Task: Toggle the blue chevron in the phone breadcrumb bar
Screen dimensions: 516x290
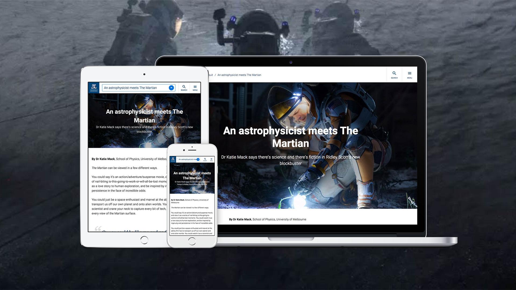Action: (198, 159)
